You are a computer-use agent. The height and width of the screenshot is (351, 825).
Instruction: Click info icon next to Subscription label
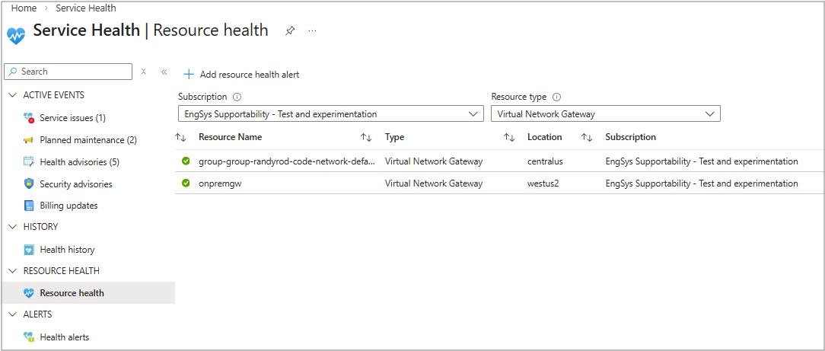pos(237,97)
